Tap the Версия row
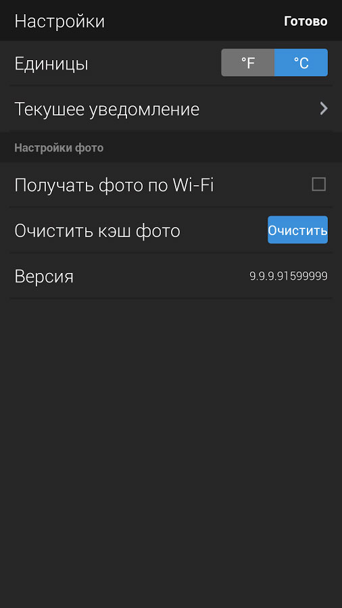Screen dimensions: 342x608 pos(171,276)
